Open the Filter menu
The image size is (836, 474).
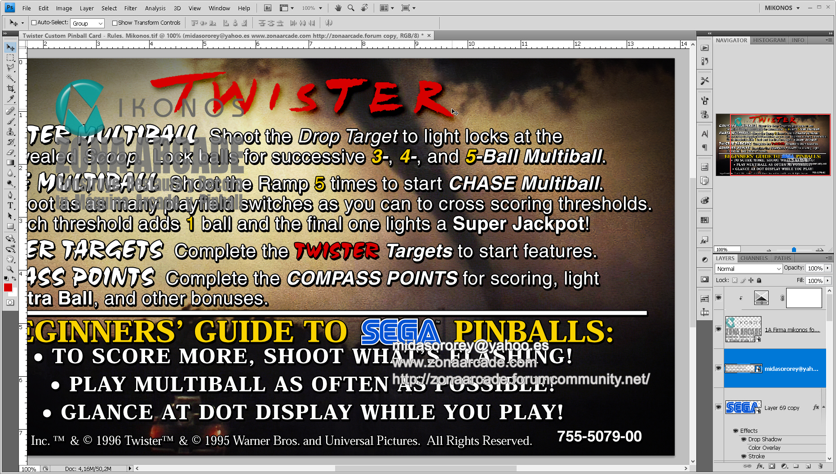131,8
